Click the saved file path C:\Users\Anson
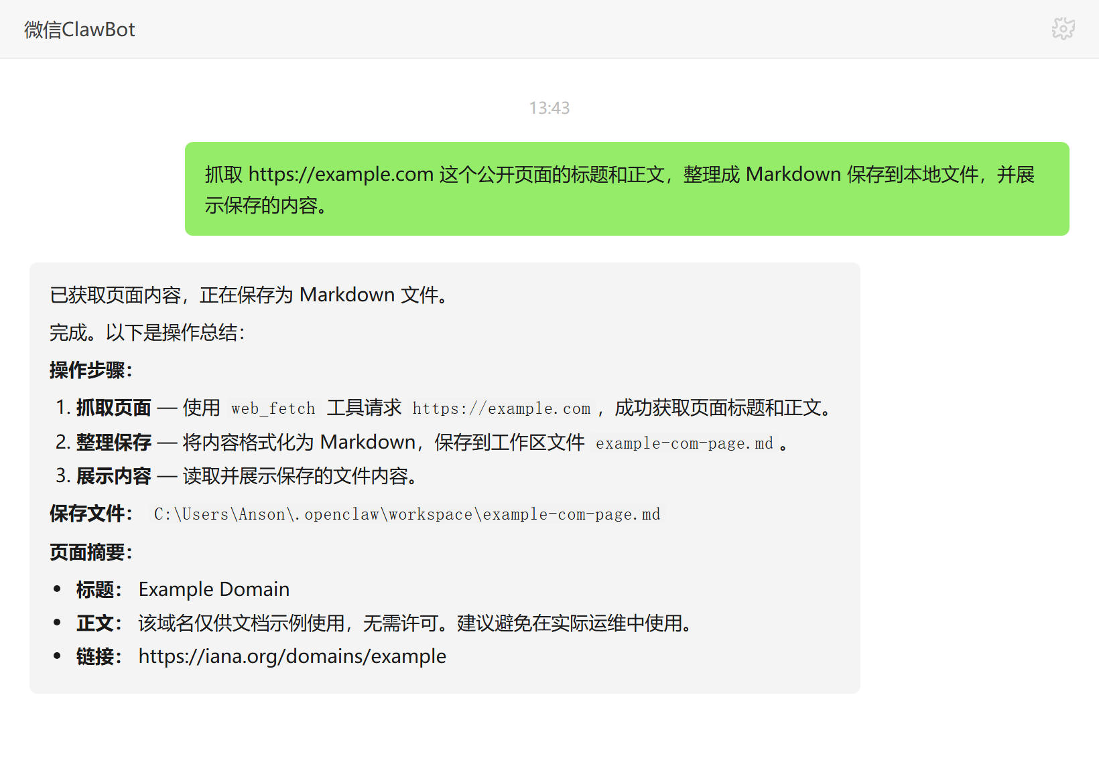This screenshot has height=758, width=1099. pyautogui.click(x=407, y=514)
